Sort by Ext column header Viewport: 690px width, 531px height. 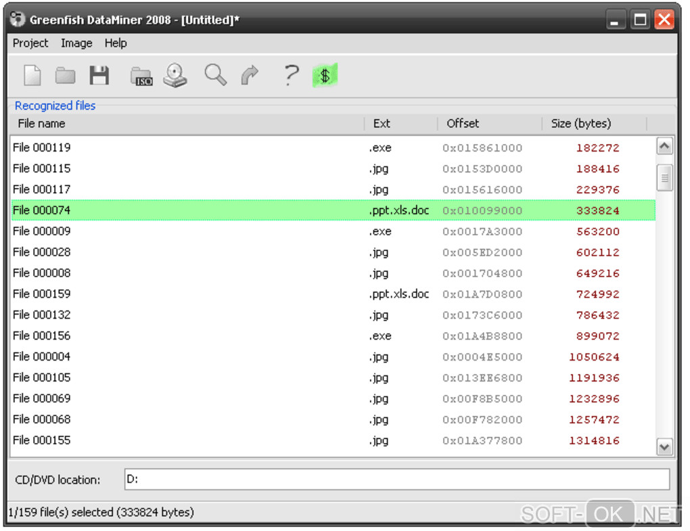401,124
